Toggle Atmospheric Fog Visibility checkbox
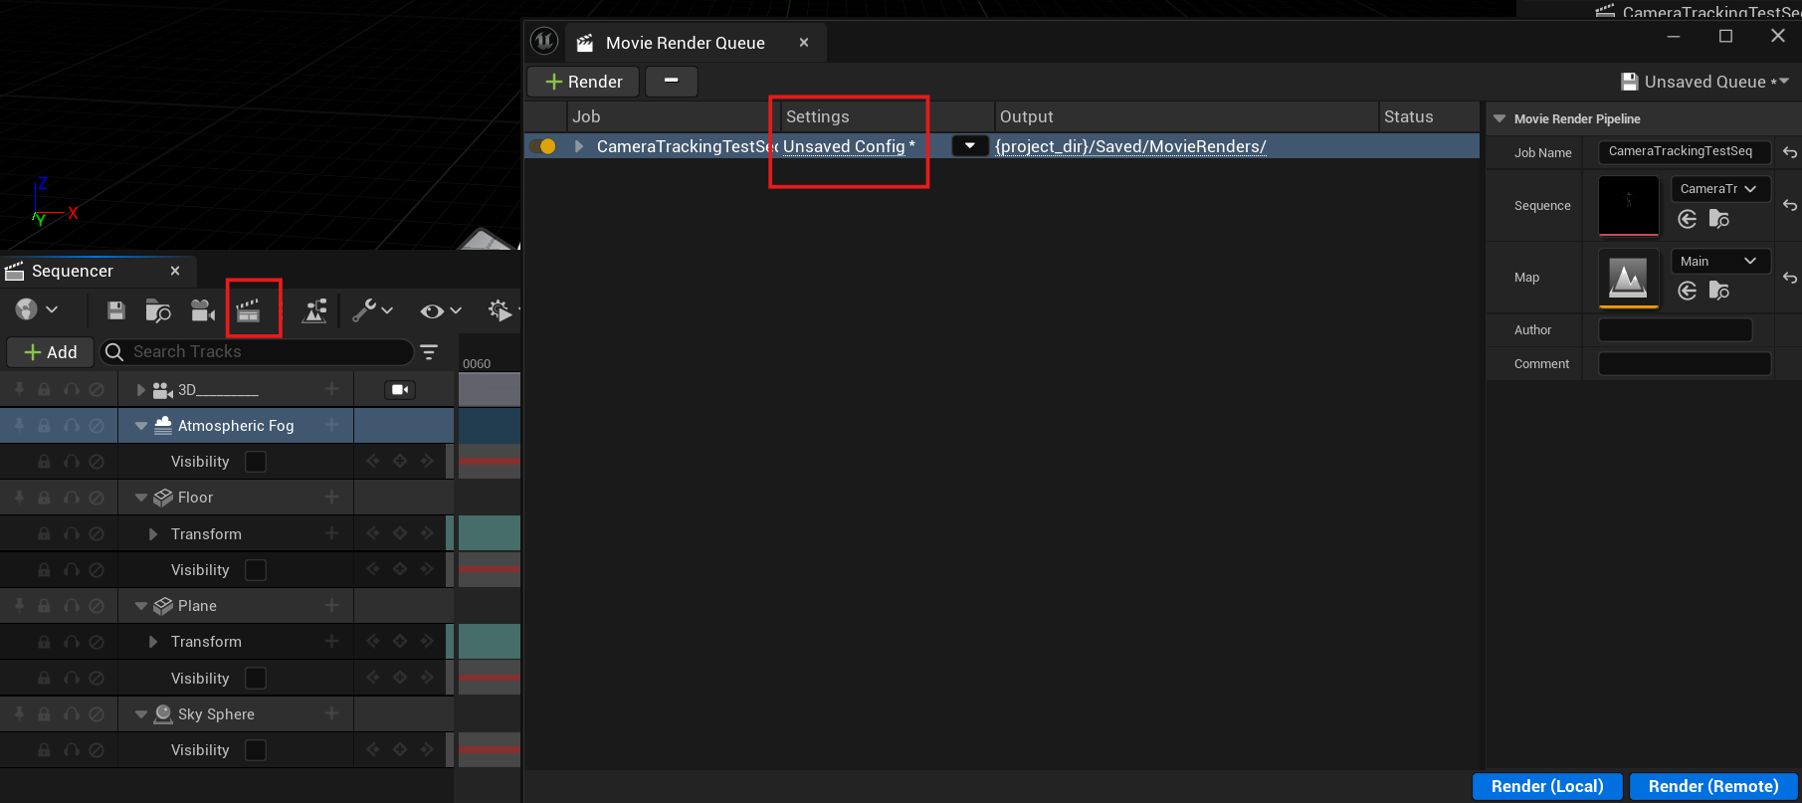The width and height of the screenshot is (1802, 803). (x=256, y=462)
